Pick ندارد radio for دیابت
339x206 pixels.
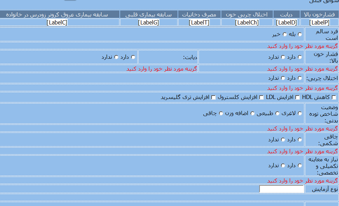point(116,57)
